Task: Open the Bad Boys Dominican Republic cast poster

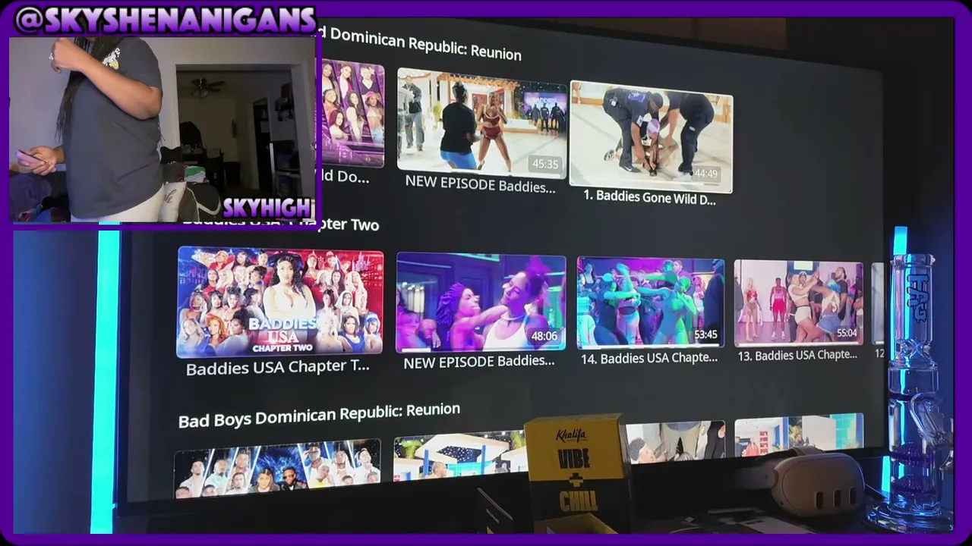Action: coord(277,469)
